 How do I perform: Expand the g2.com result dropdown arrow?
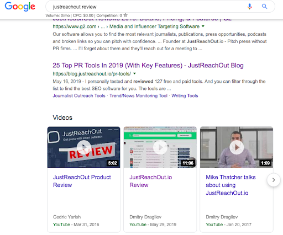(203, 26)
